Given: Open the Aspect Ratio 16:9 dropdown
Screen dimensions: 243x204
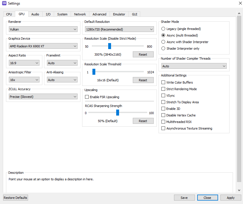Looking at the screenshot, I should (x=24, y=63).
